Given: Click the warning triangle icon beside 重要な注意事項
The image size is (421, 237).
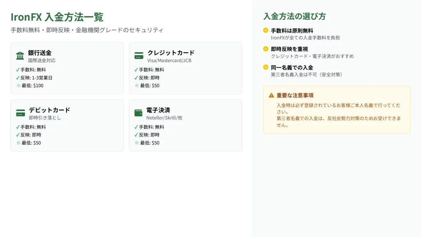Looking at the screenshot, I should click(271, 95).
